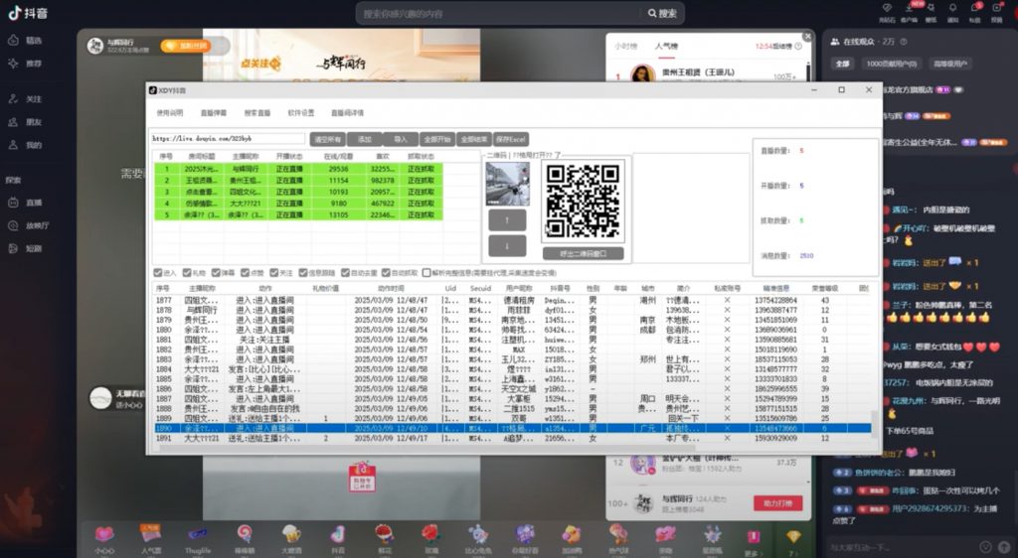Open 关注 in Douyin sidebar
Image resolution: width=1018 pixels, height=558 pixels.
coord(26,99)
